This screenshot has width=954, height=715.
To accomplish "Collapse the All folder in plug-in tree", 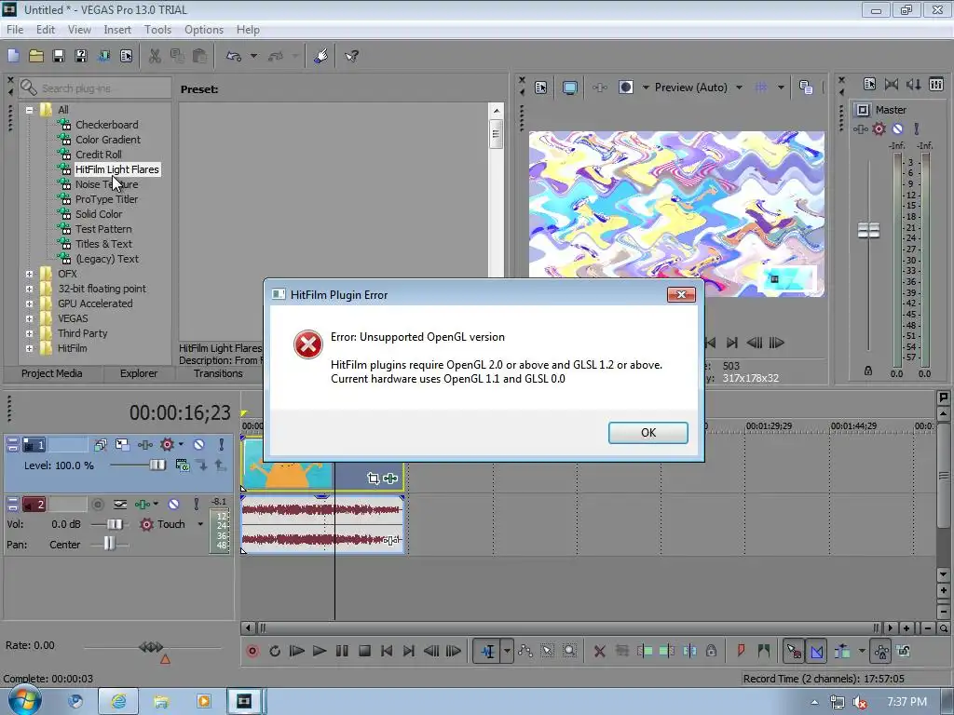I will click(29, 110).
